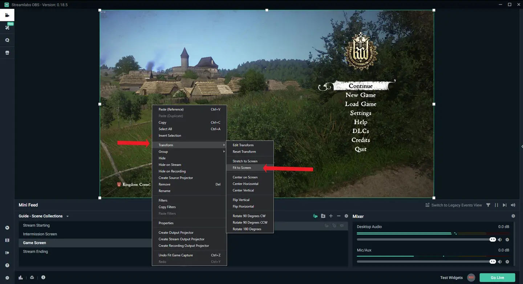Choose Invert Selection
The width and height of the screenshot is (523, 284).
pos(189,135)
